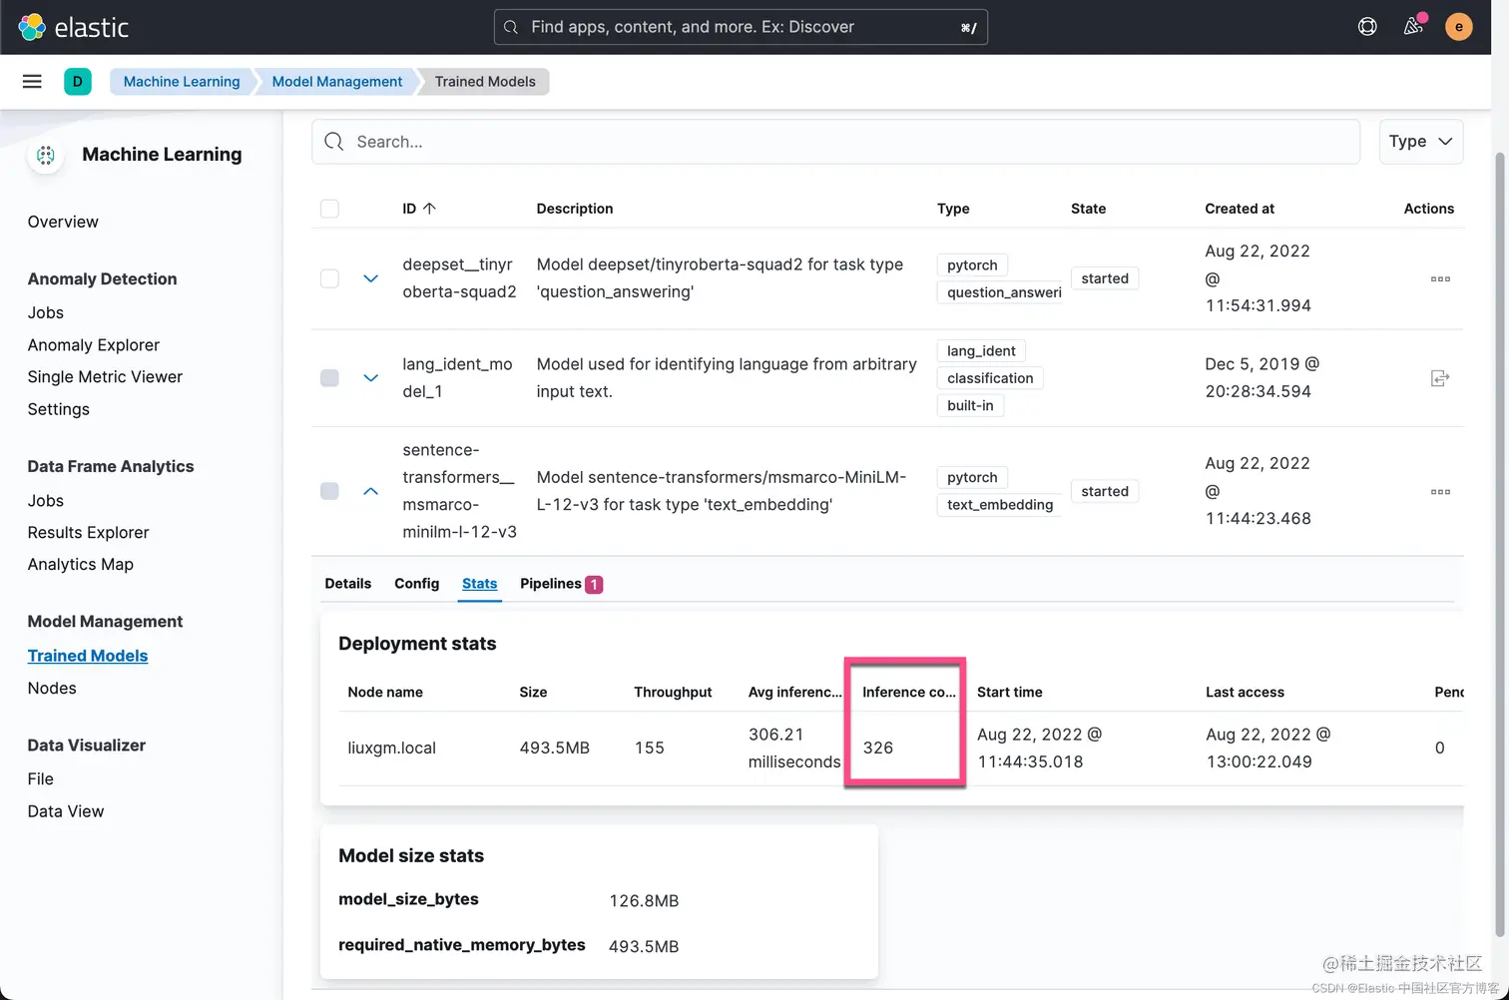The height and width of the screenshot is (1000, 1509).
Task: Open Nodes under Model Management
Action: pyautogui.click(x=52, y=689)
